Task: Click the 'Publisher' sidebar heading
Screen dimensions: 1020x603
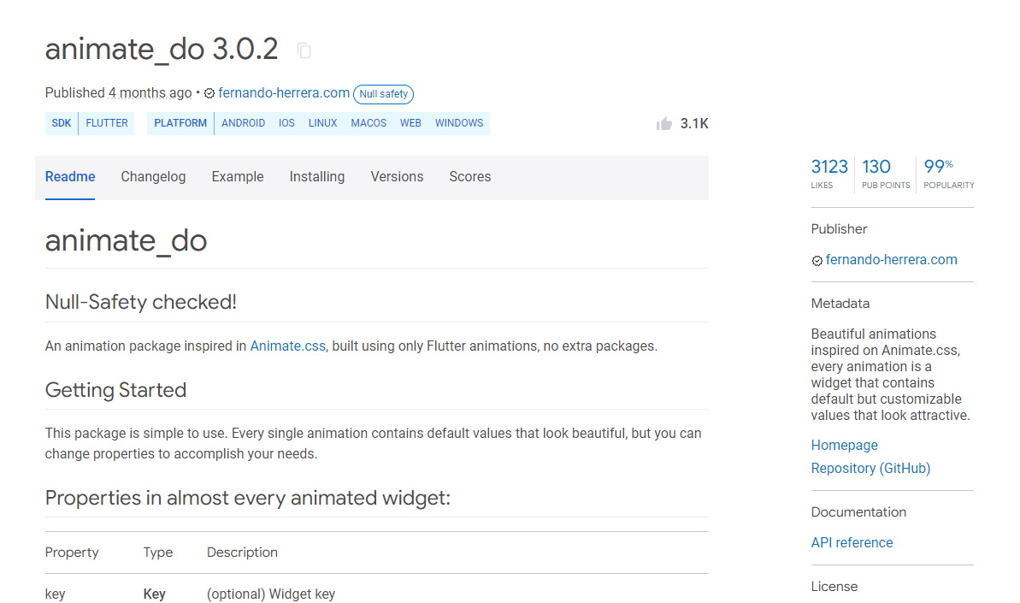Action: point(839,229)
